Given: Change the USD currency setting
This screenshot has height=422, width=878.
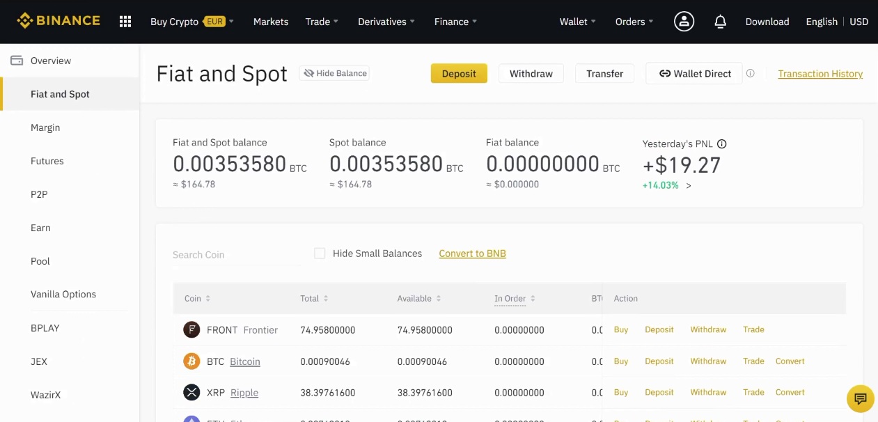Looking at the screenshot, I should tap(859, 22).
